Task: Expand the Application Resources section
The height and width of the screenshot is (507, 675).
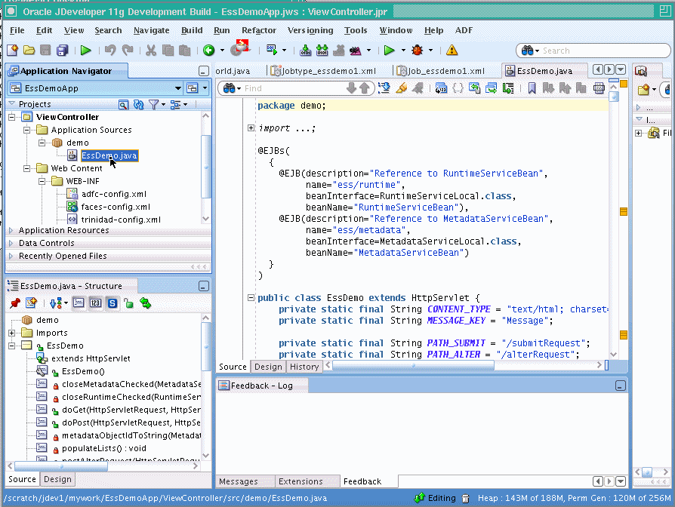Action: point(11,230)
